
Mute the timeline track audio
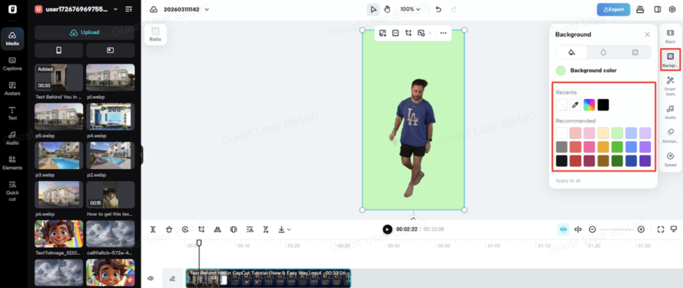point(151,278)
